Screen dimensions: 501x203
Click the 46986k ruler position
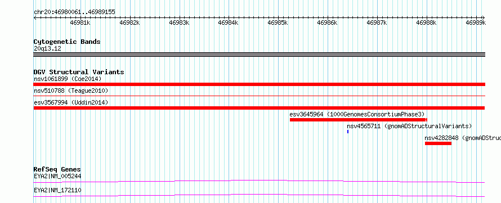pos(328,22)
